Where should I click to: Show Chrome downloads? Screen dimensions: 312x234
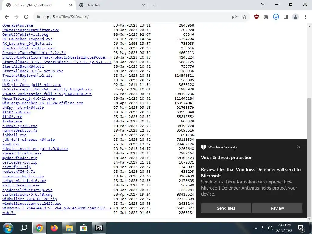click(x=276, y=17)
